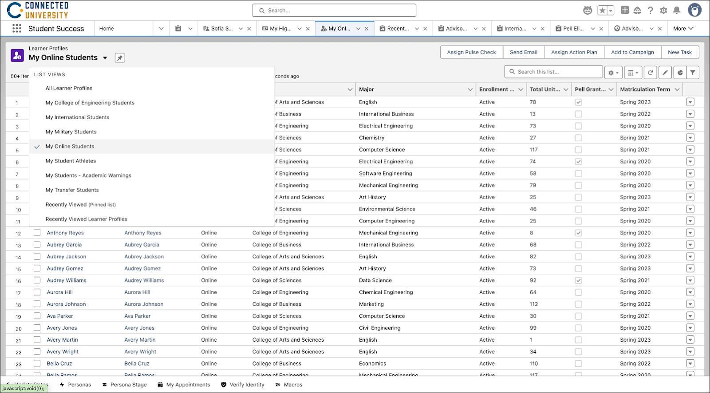Choose Recently Viewed Learner Profiles view
Screen dimensions: 710x393
152,219
